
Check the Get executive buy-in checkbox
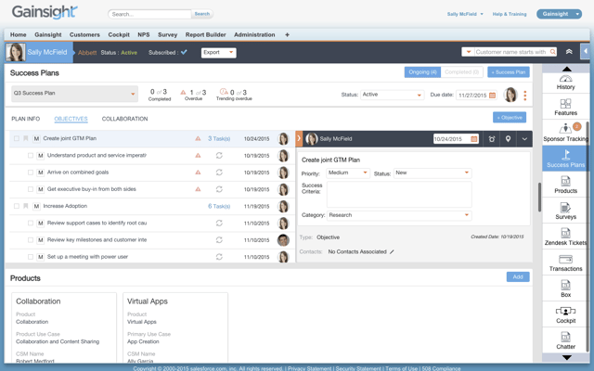(31, 189)
